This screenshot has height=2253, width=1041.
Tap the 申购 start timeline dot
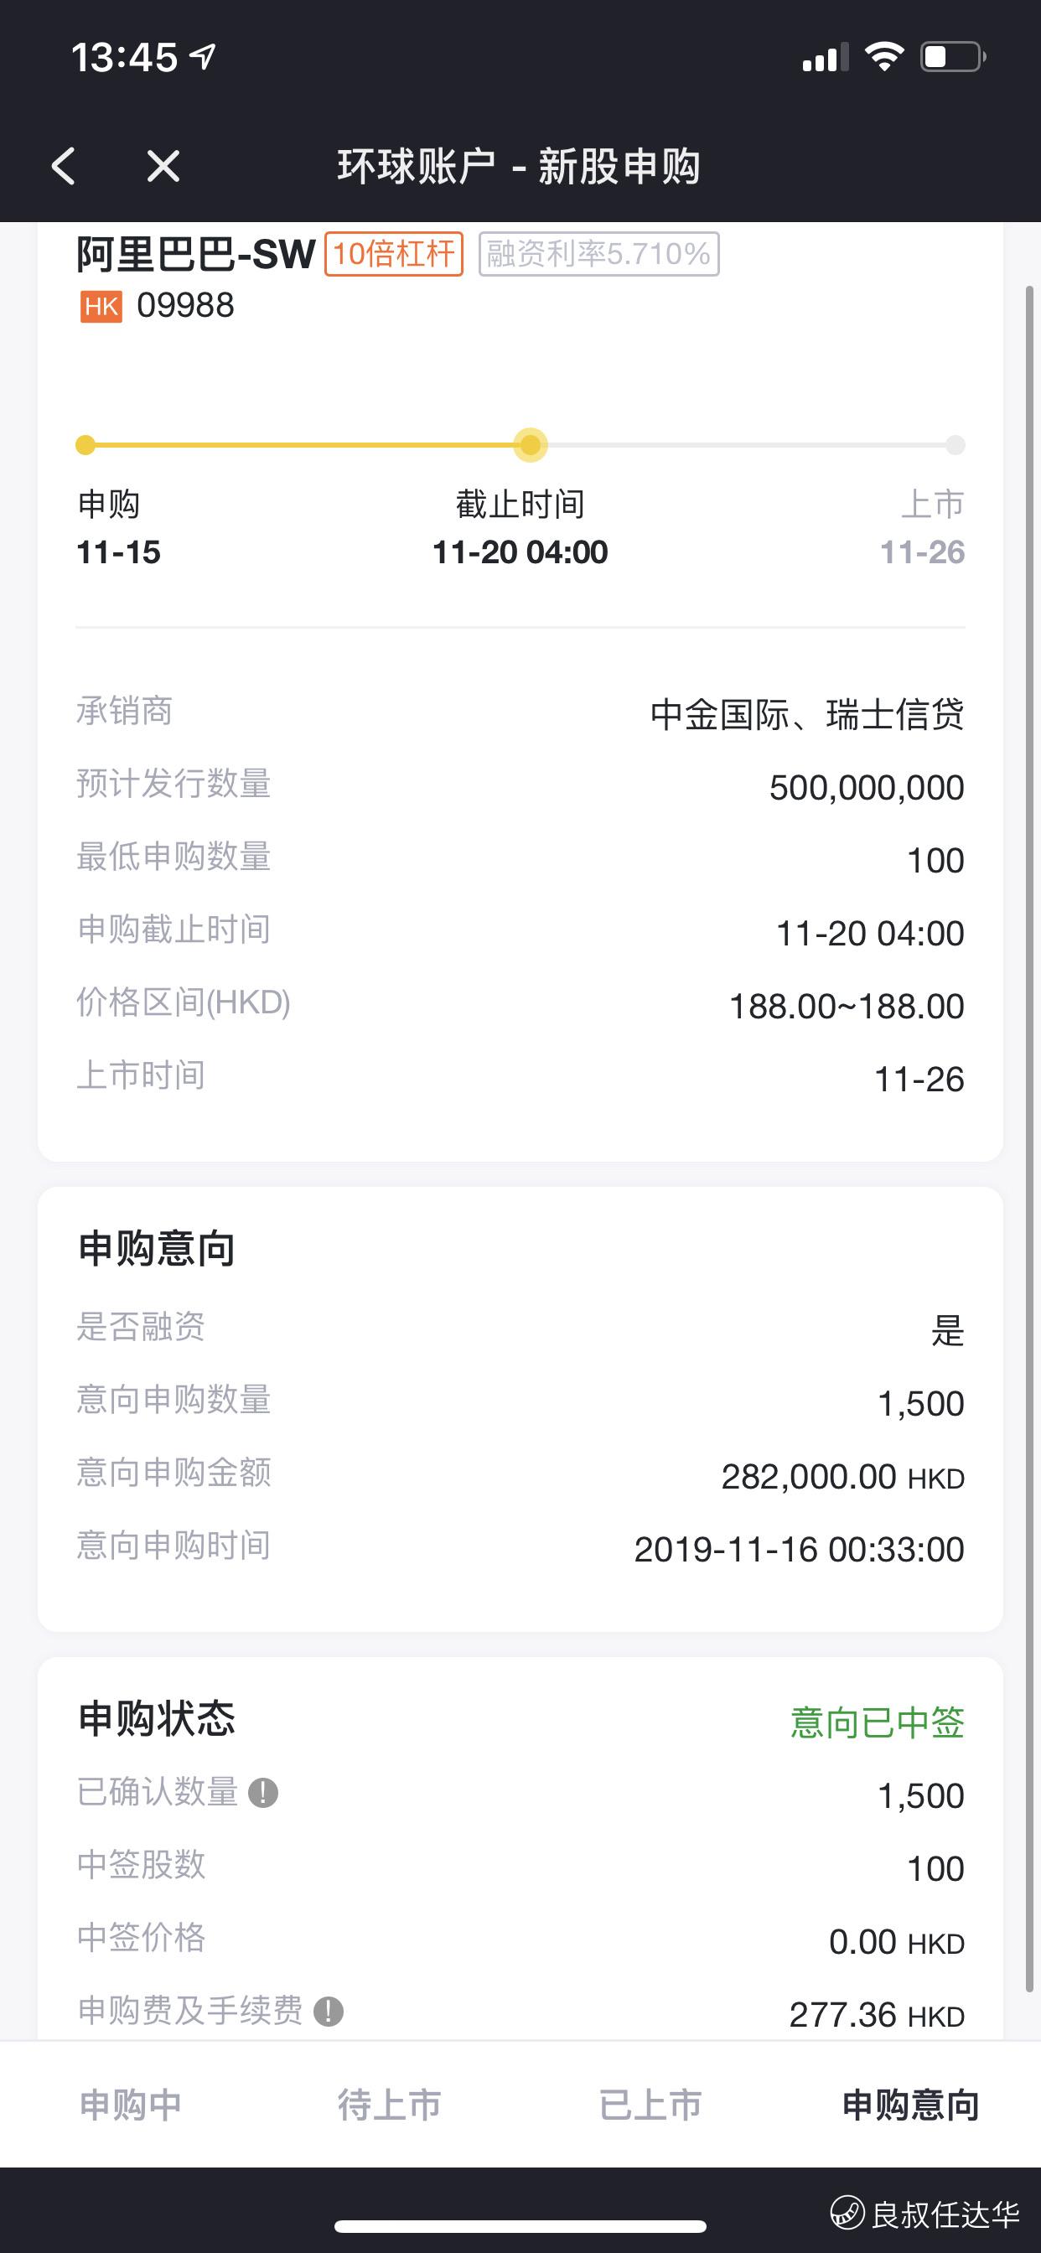(x=85, y=445)
